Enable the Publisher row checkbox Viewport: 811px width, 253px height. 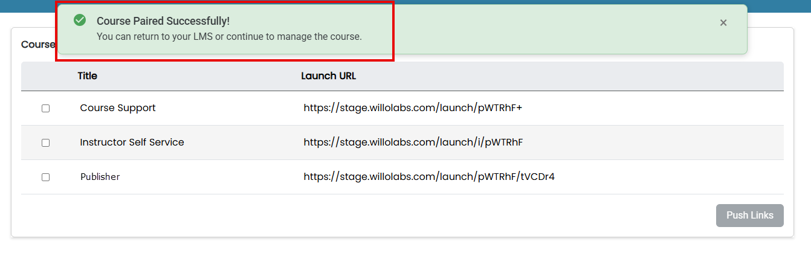(45, 178)
